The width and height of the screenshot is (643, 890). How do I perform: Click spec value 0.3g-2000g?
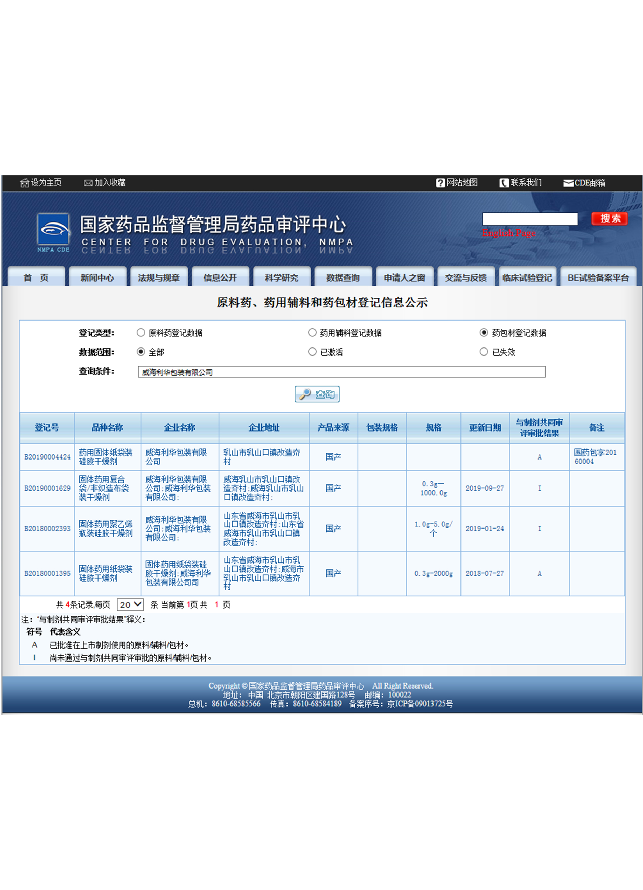(x=434, y=573)
